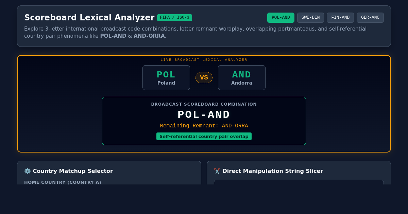Click the FIFA / ISO-3 badge
The image size is (408, 214).
tap(174, 18)
